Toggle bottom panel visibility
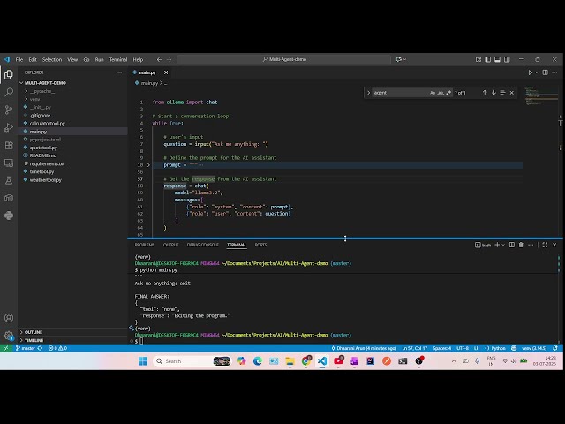This screenshot has height=424, width=565. pos(497,59)
